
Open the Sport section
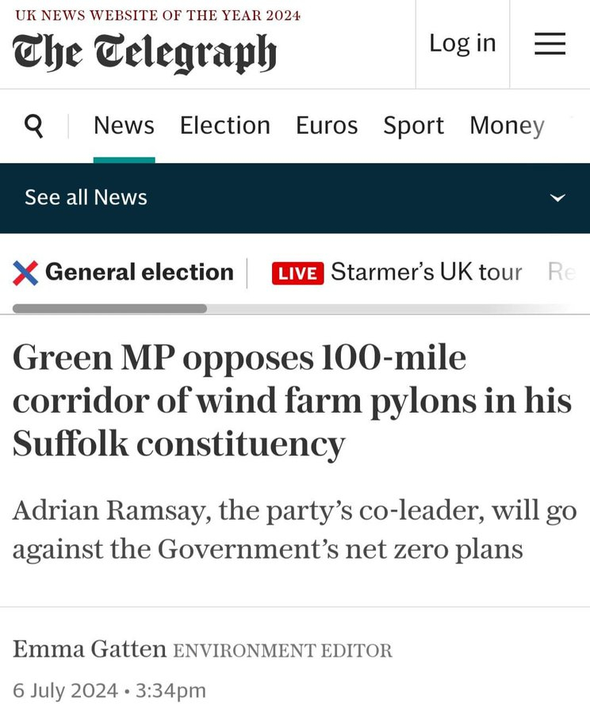[413, 125]
